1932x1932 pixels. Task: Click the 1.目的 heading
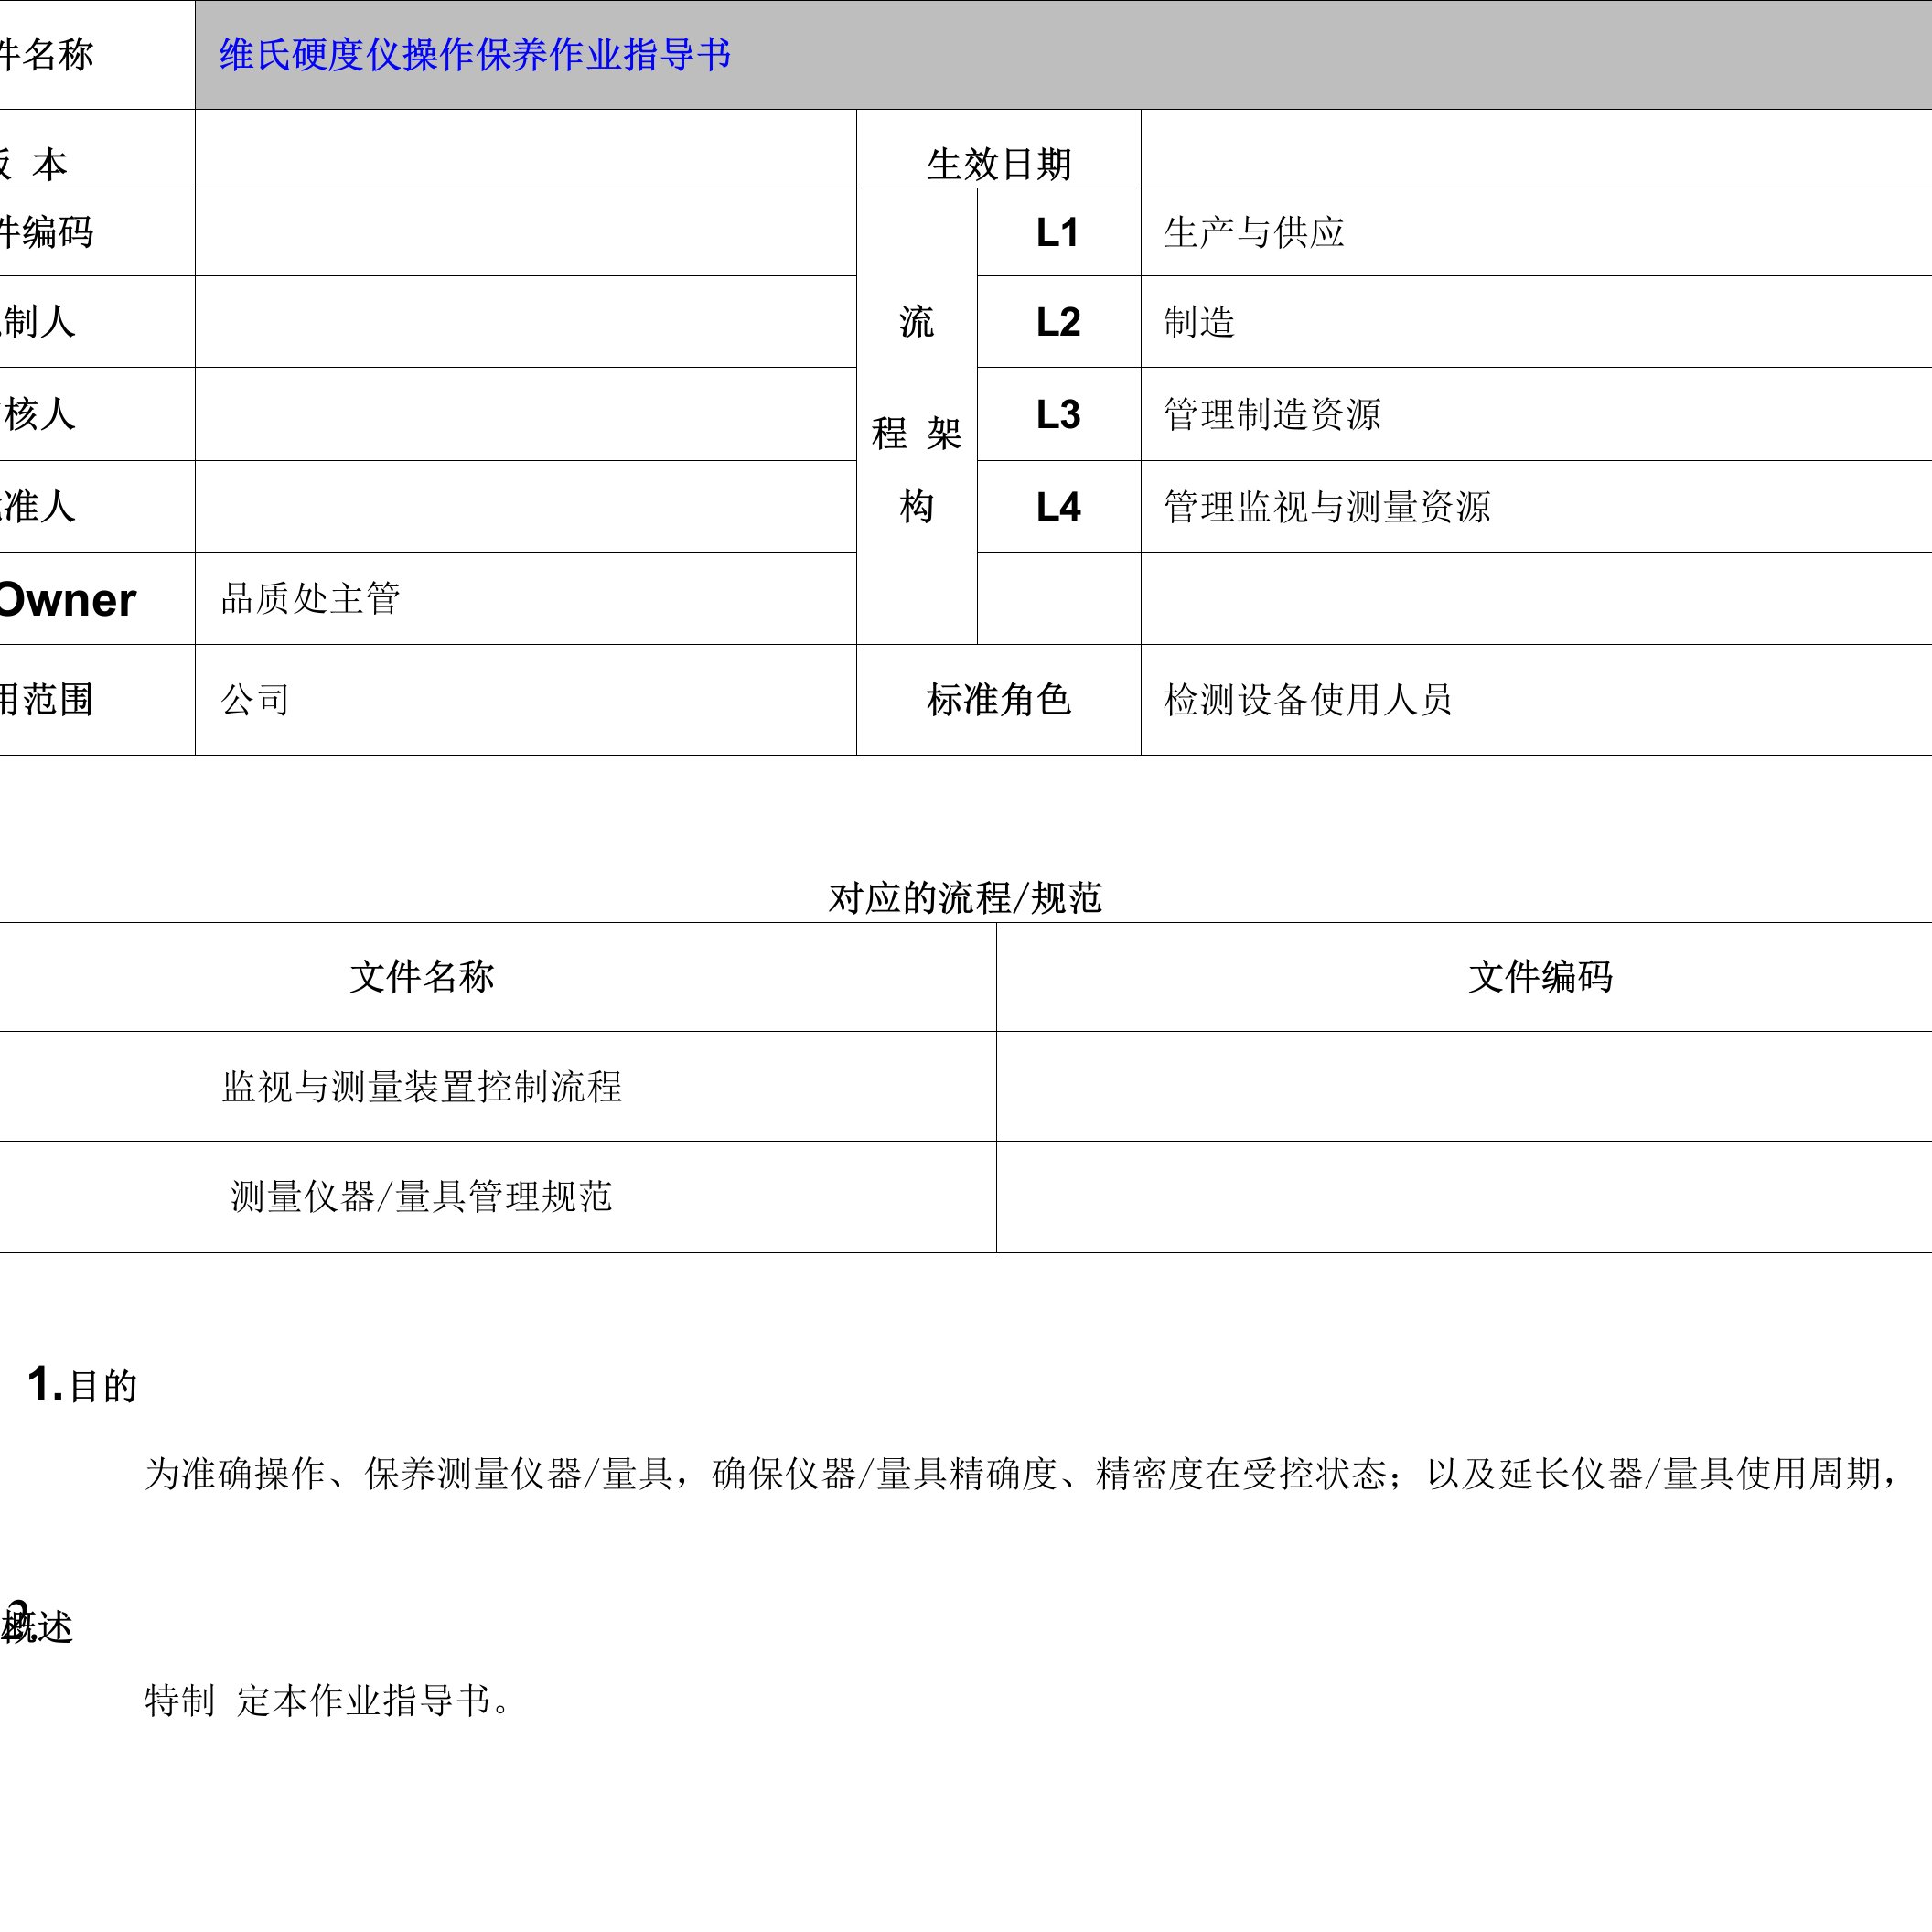click(82, 1386)
